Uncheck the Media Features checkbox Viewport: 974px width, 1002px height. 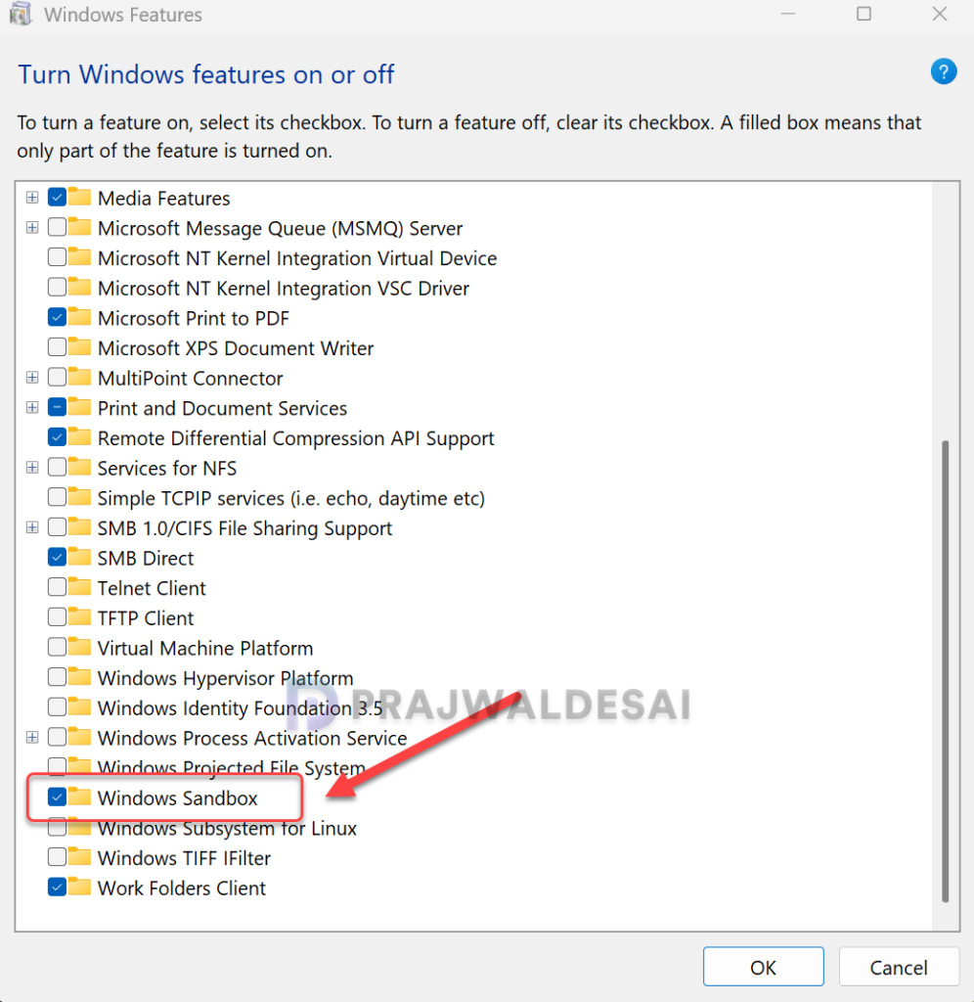click(x=57, y=197)
